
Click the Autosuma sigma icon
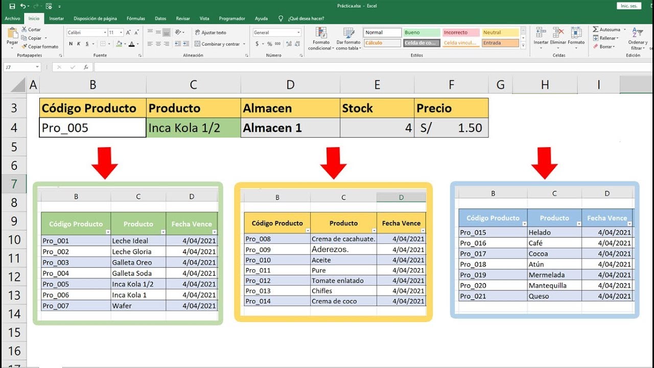coord(596,30)
